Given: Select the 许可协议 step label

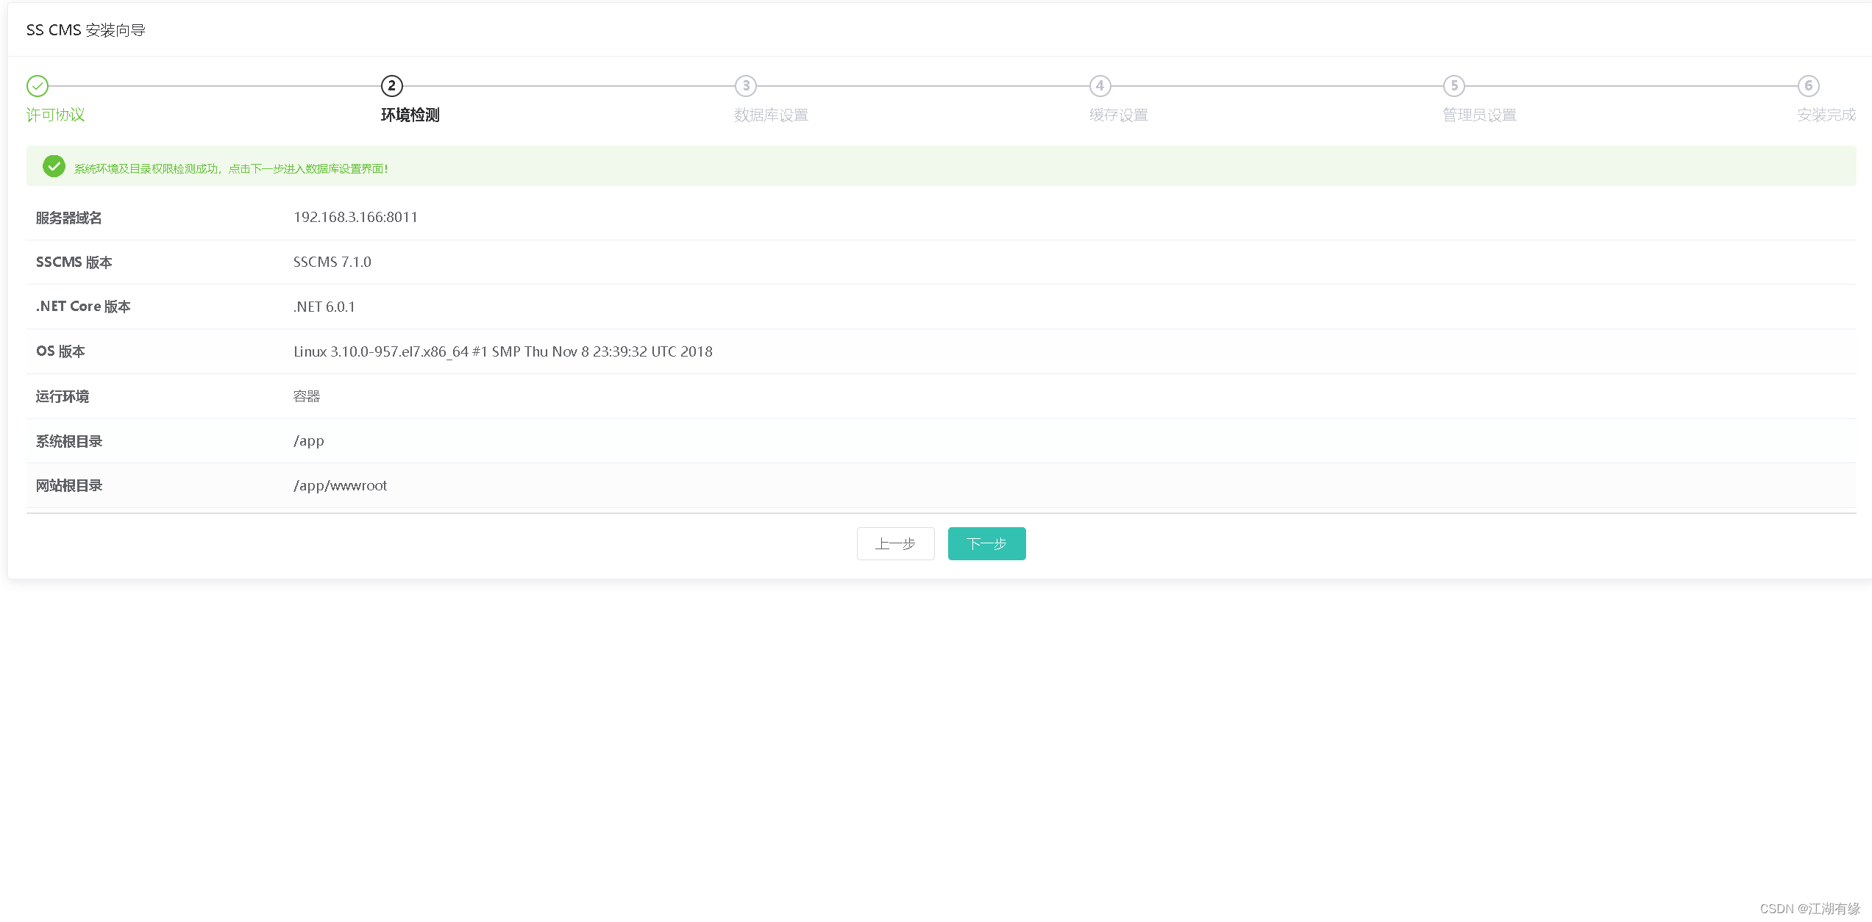Looking at the screenshot, I should (x=56, y=115).
